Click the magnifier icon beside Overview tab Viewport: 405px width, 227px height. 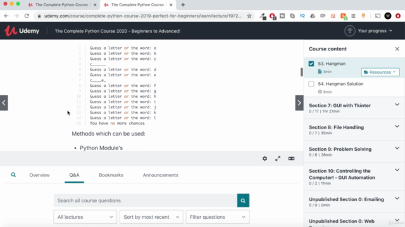point(13,175)
